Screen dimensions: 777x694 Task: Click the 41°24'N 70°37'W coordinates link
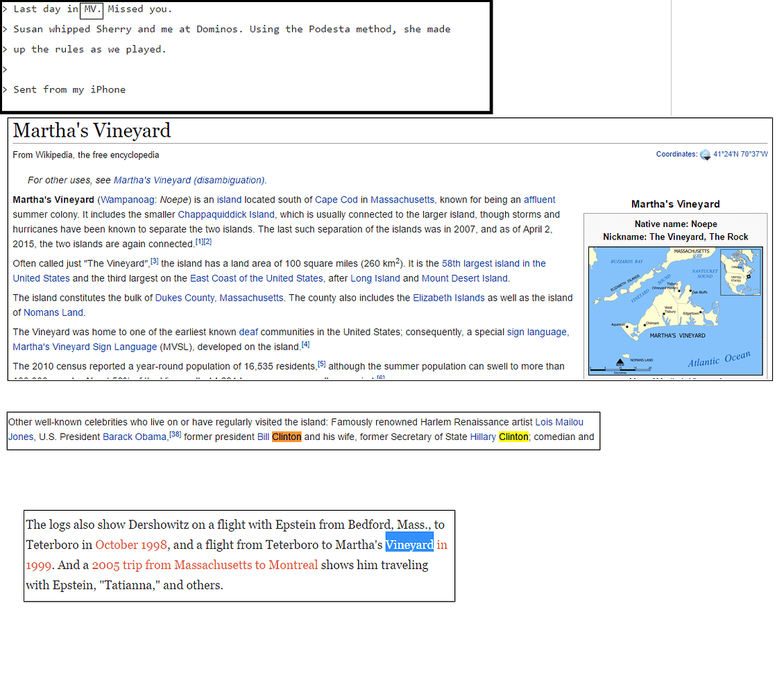pyautogui.click(x=740, y=154)
